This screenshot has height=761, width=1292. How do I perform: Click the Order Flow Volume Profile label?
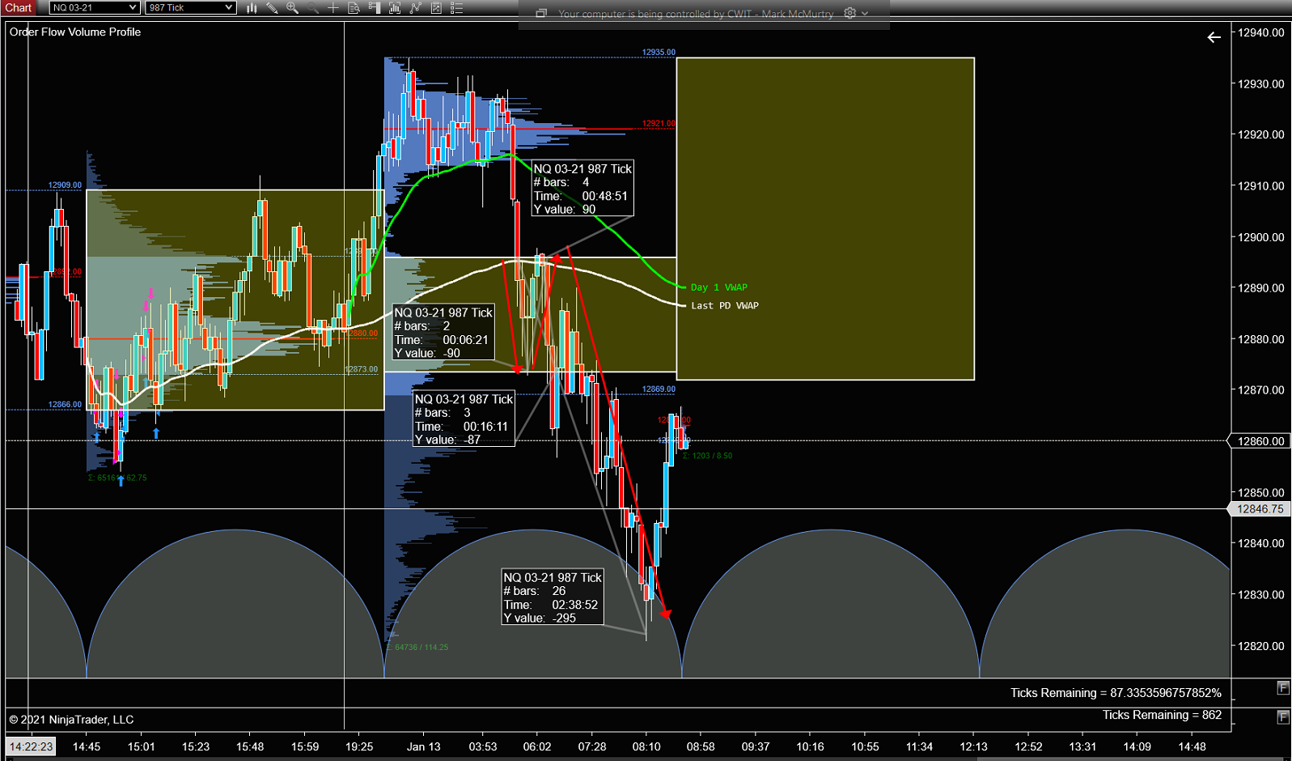pyautogui.click(x=75, y=32)
